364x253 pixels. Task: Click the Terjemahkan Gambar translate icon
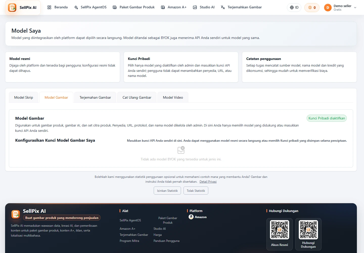click(223, 7)
